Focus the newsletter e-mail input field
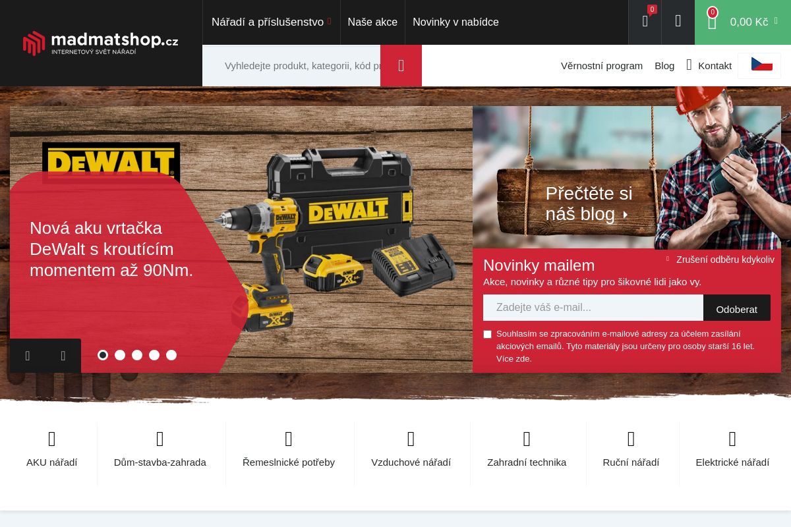791x527 pixels. (593, 308)
